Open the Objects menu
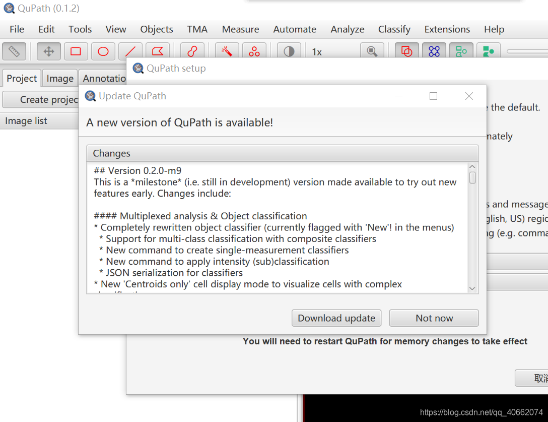 click(x=157, y=29)
